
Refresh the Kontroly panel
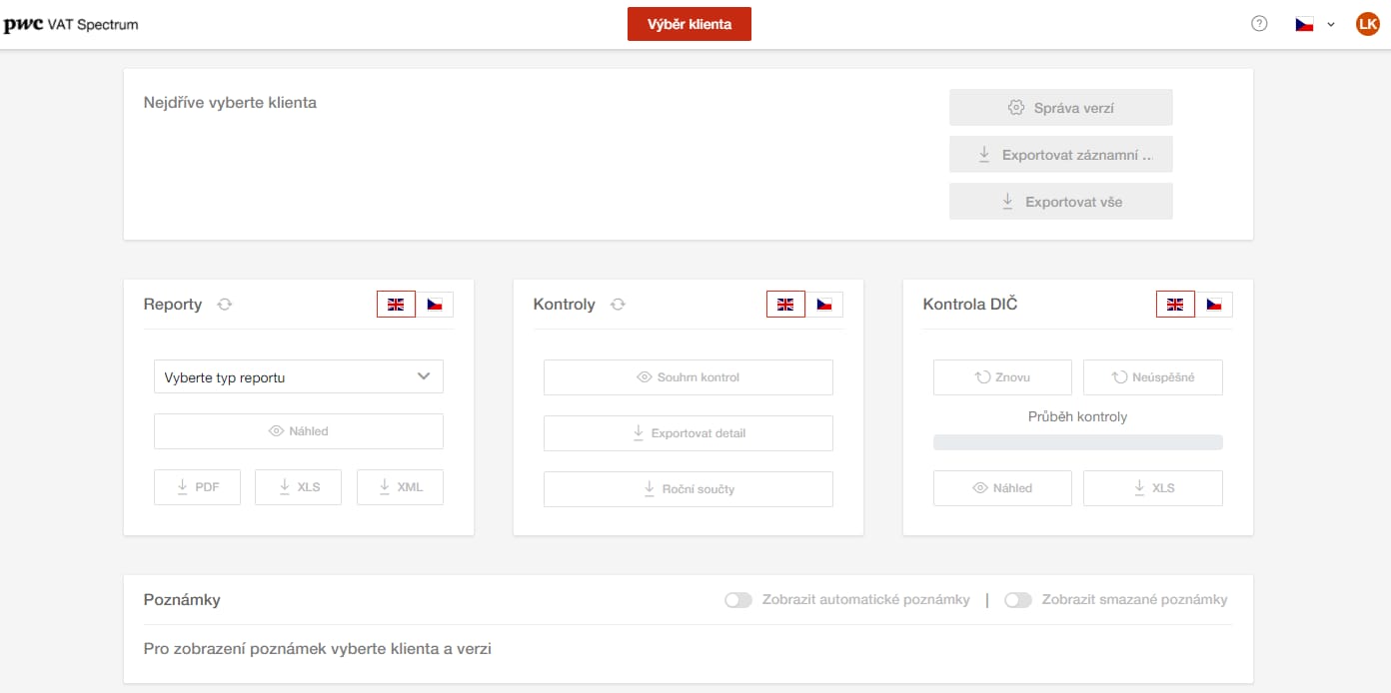pyautogui.click(x=618, y=305)
